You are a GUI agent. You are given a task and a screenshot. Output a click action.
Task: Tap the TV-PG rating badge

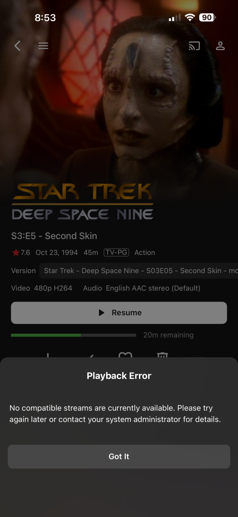click(x=116, y=252)
